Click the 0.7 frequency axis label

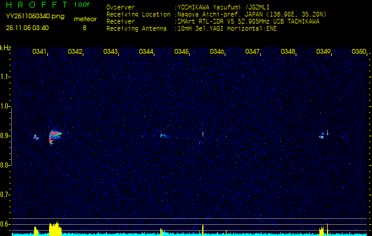pyautogui.click(x=5, y=195)
